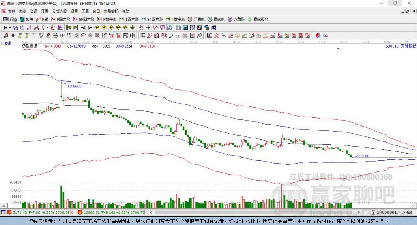Click the 688148 芳源股份 stock name
The image size is (417, 225).
[x=401, y=46]
